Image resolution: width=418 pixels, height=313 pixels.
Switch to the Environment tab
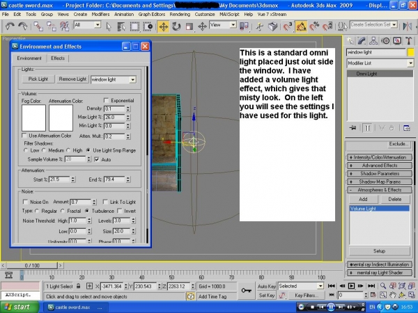tap(29, 58)
